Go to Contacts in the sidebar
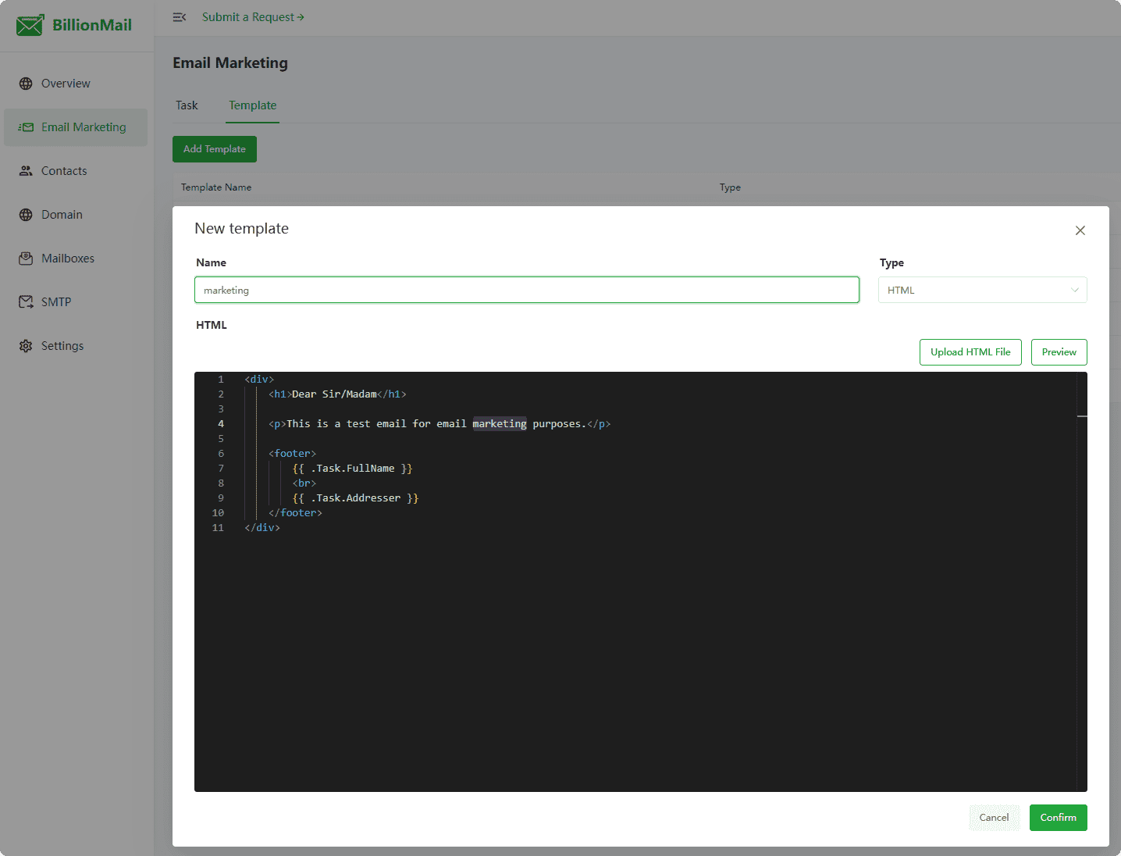Image resolution: width=1121 pixels, height=856 pixels. point(76,171)
